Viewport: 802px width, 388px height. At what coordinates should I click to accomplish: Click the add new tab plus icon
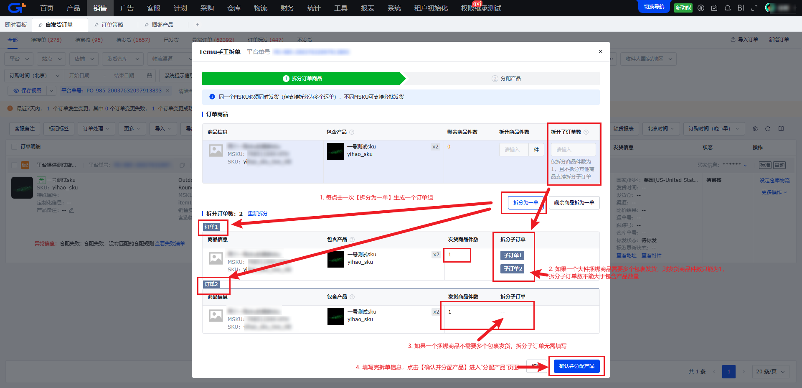pos(198,25)
